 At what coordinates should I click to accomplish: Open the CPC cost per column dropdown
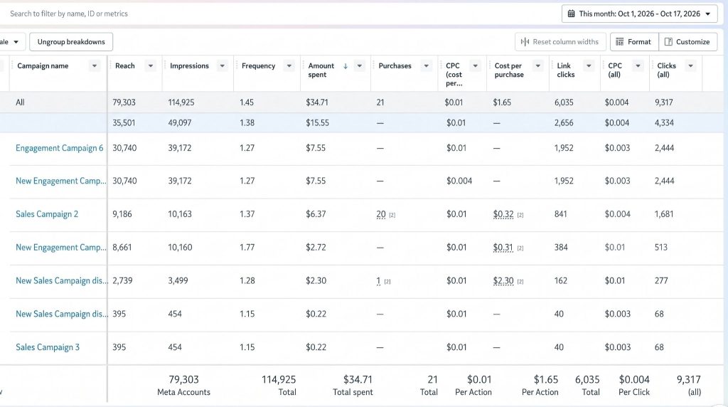[x=475, y=66]
